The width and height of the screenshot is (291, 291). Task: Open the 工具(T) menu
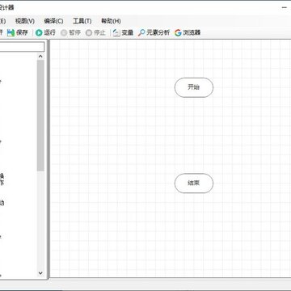pyautogui.click(x=82, y=21)
